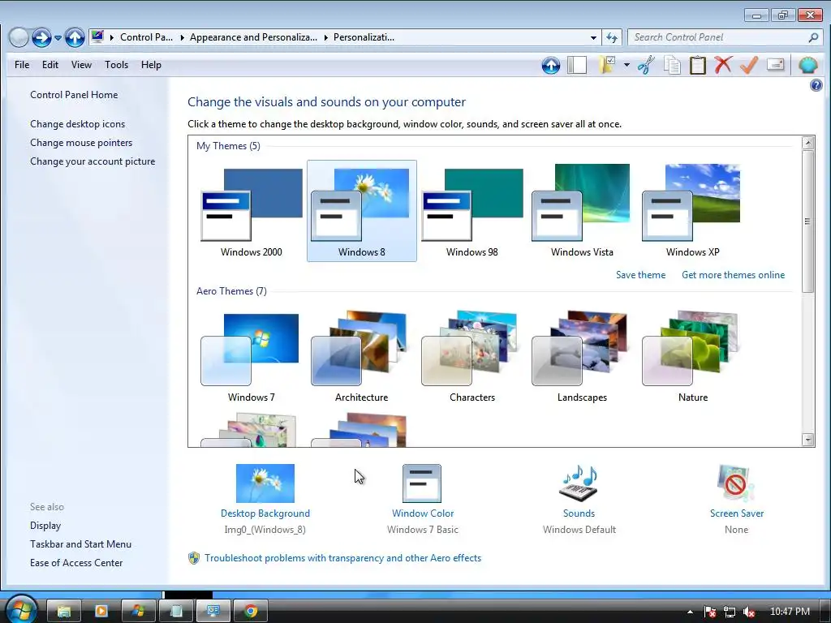
Task: Click Get more themes online
Action: [x=733, y=275]
